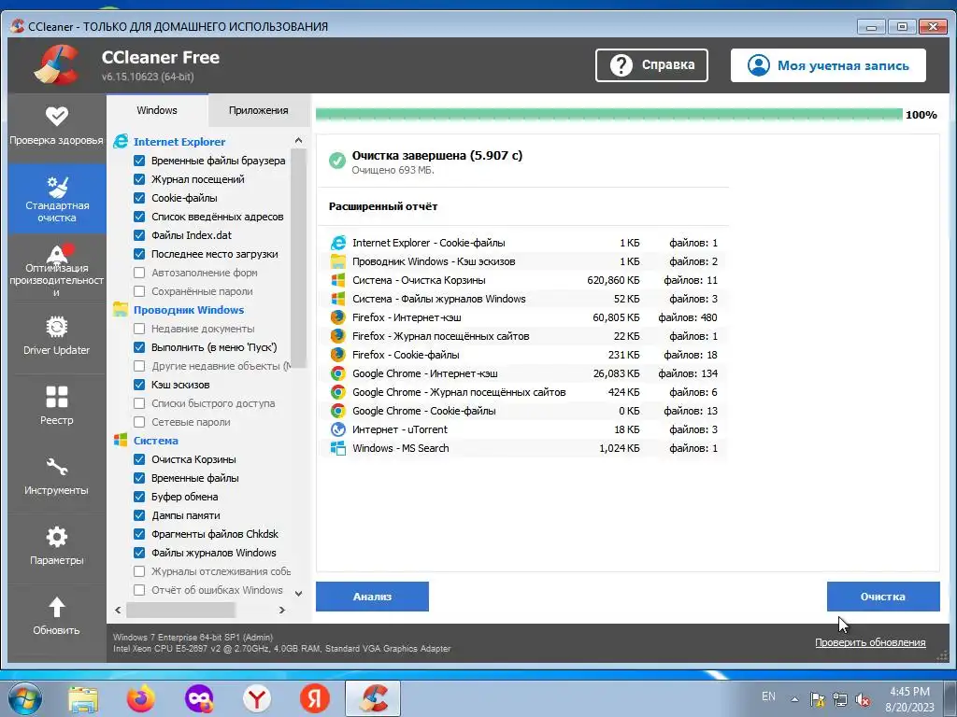Switch to the Приложения tab

pos(259,110)
